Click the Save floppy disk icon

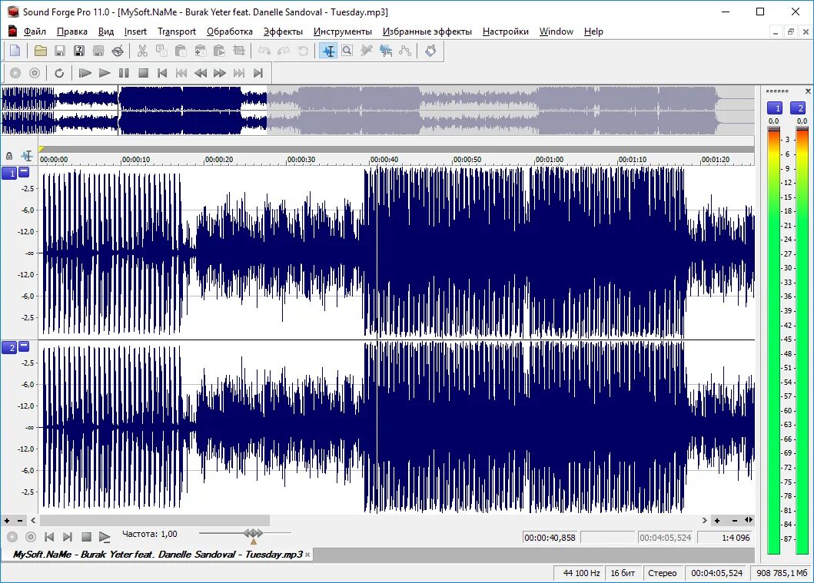(x=60, y=51)
